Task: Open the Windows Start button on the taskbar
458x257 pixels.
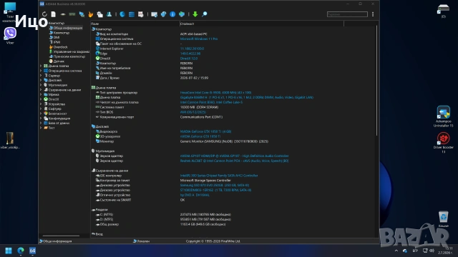Action: pos(9,251)
